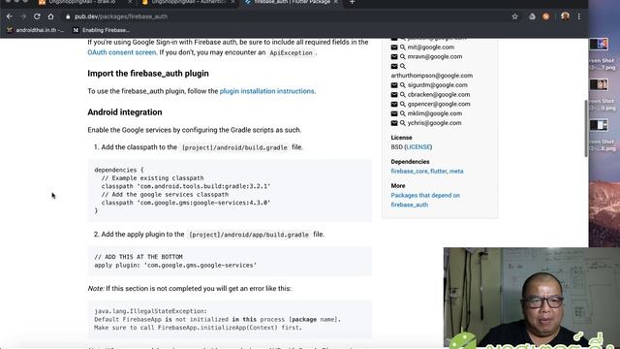The width and height of the screenshot is (620, 349).
Task: Click the top desktop screenshot thumbnail
Action: (599, 44)
